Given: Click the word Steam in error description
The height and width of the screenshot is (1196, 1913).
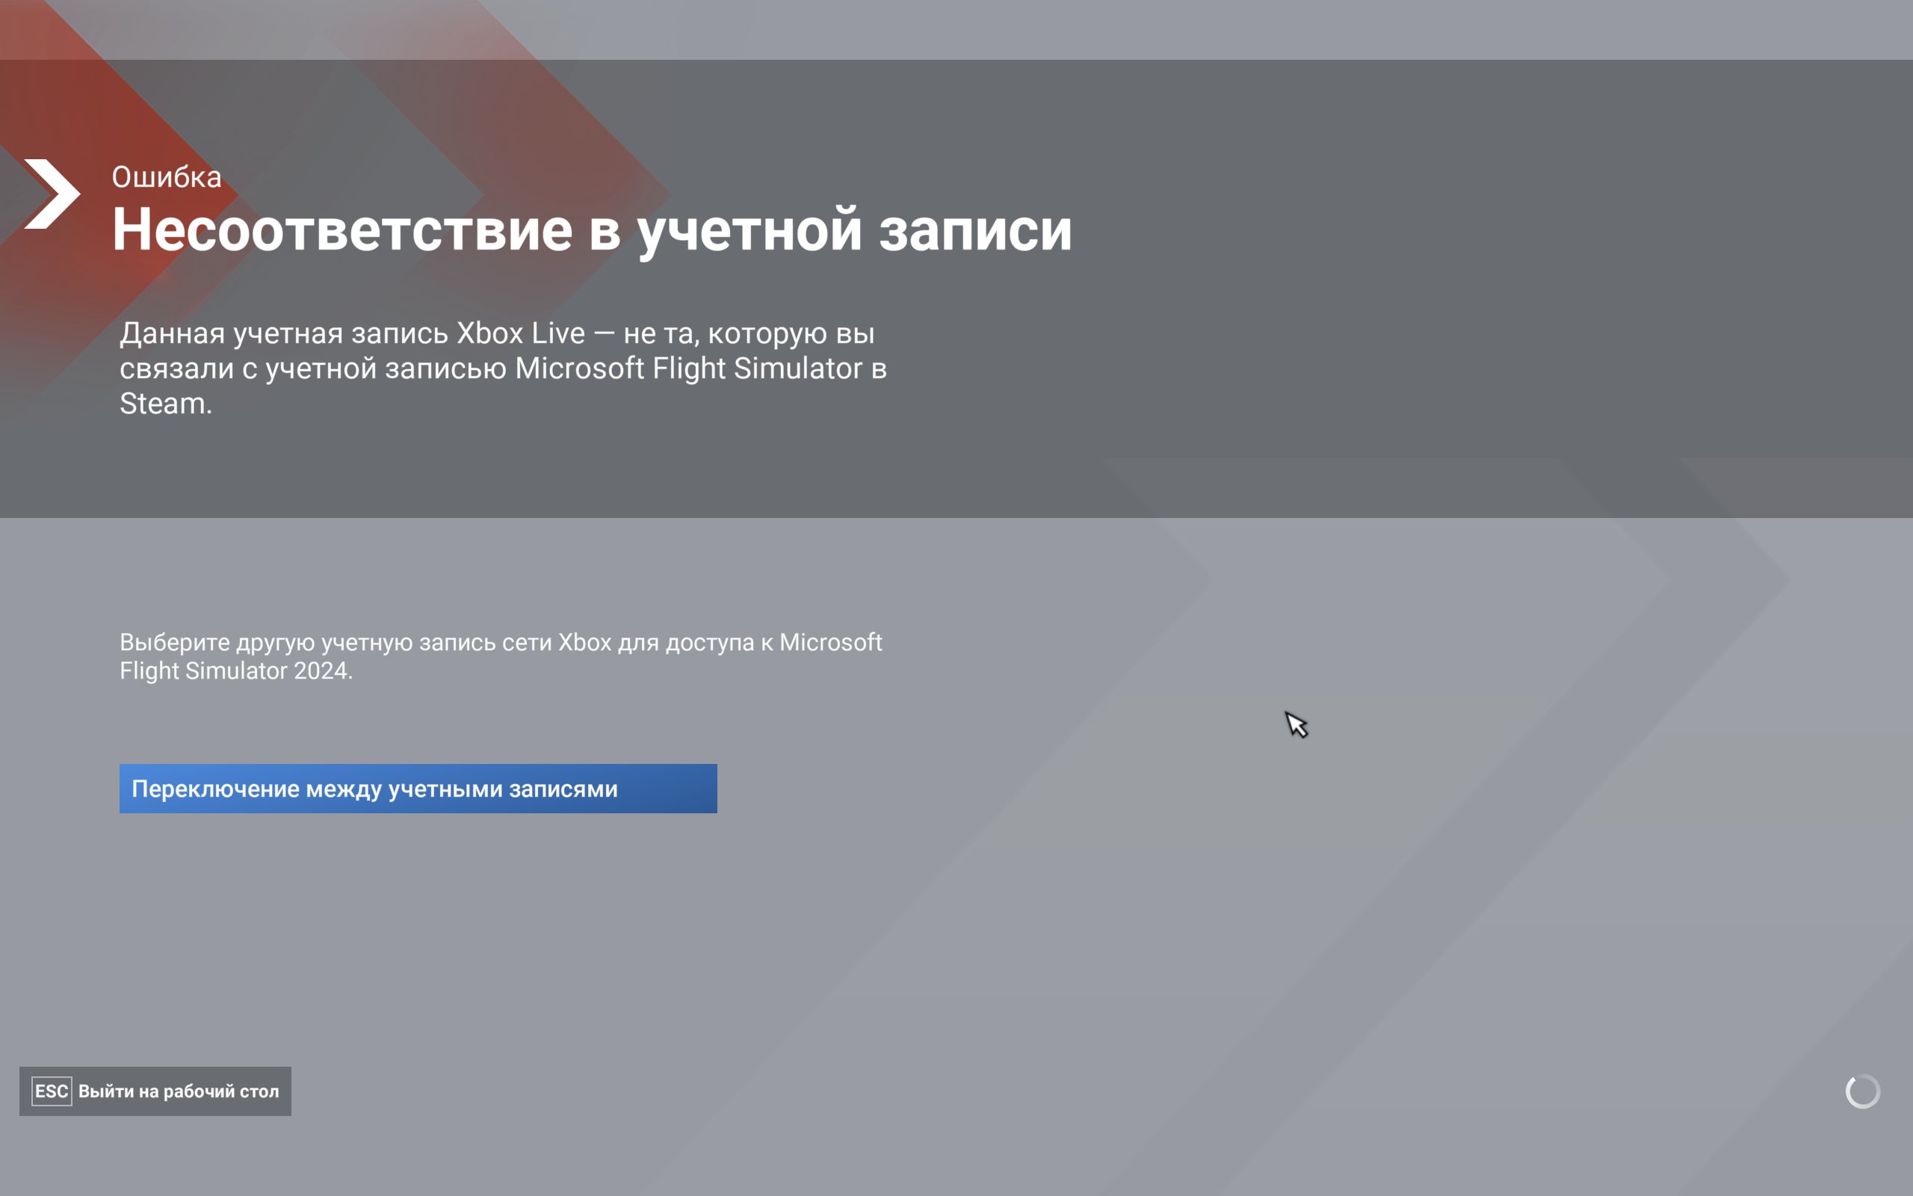Looking at the screenshot, I should (163, 404).
